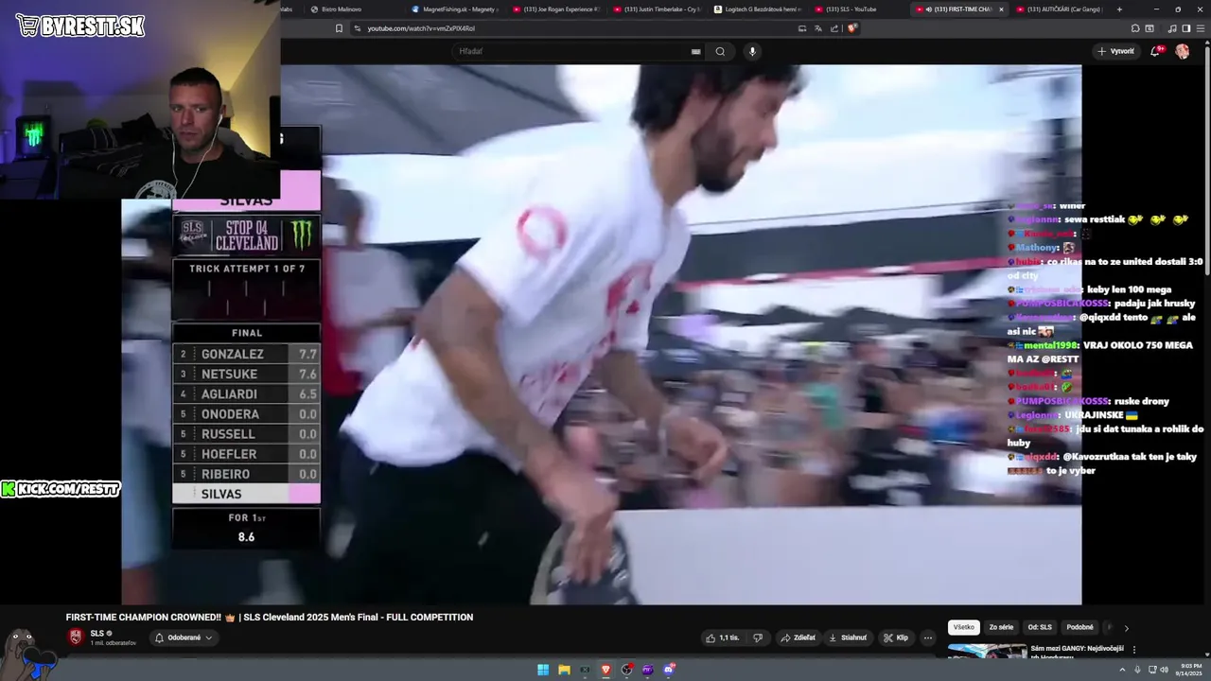Open the YouTube account avatar menu
Screen dimensions: 1211x681
click(1182, 51)
